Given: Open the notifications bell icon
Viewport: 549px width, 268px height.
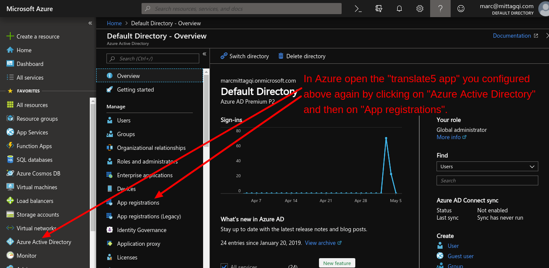Looking at the screenshot, I should click(399, 9).
